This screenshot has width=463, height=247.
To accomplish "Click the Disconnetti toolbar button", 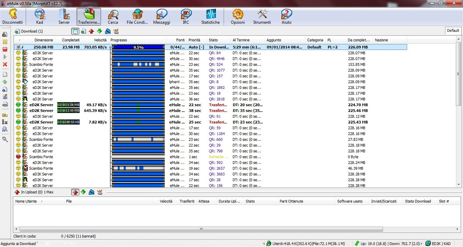I will point(13,17).
